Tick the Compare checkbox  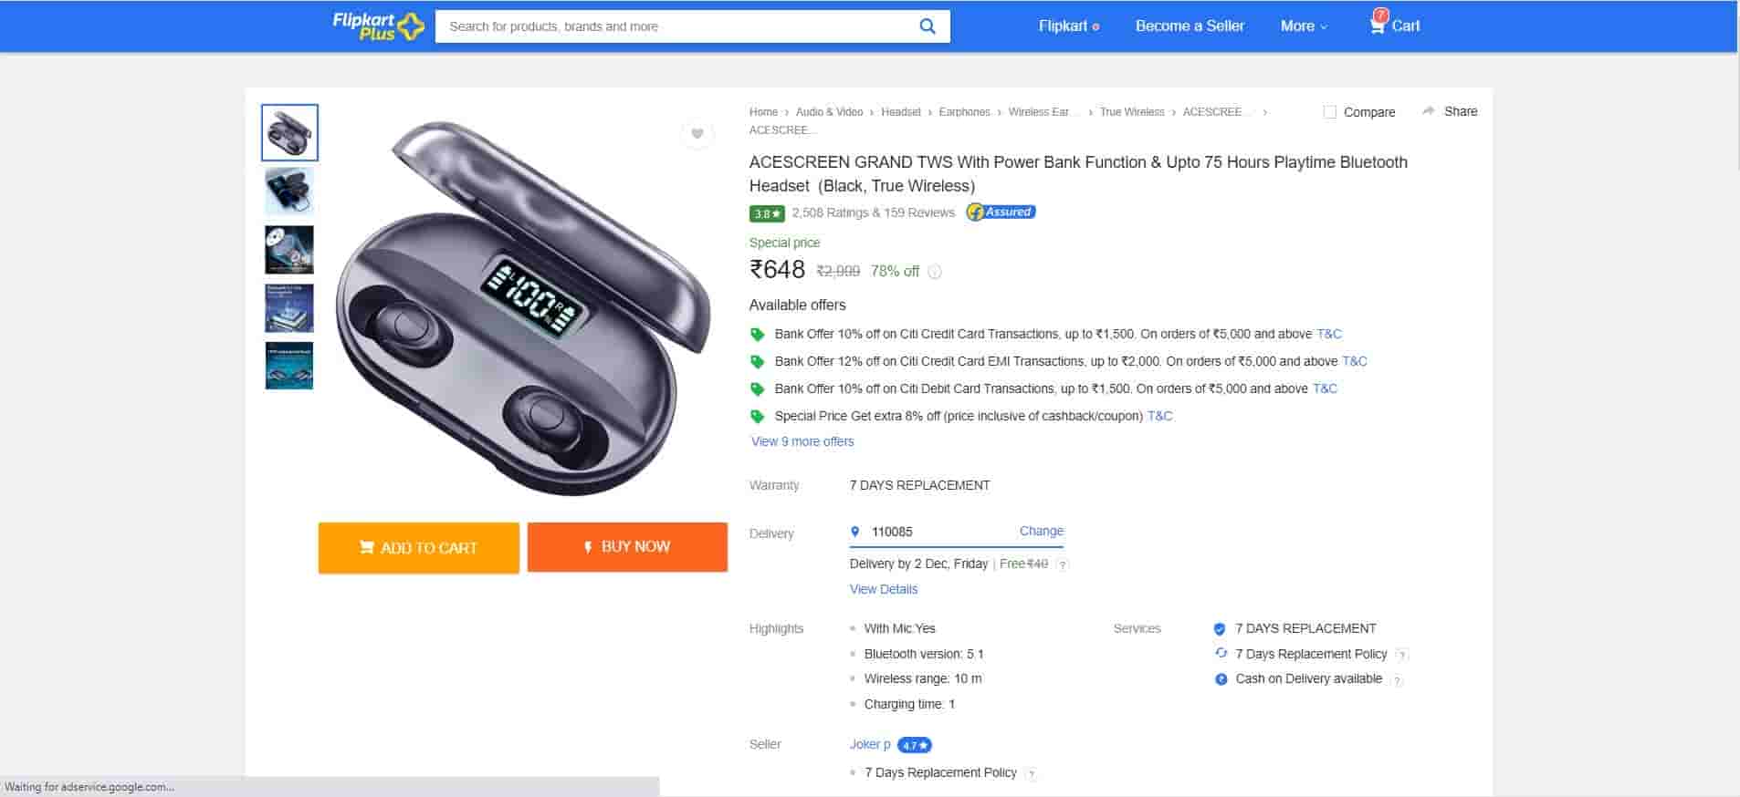click(x=1330, y=112)
